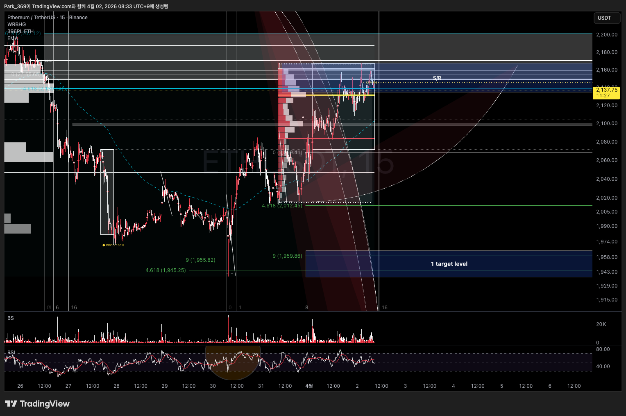The height and width of the screenshot is (416, 626).
Task: Click the TradingView logo at bottom left
Action: click(37, 404)
